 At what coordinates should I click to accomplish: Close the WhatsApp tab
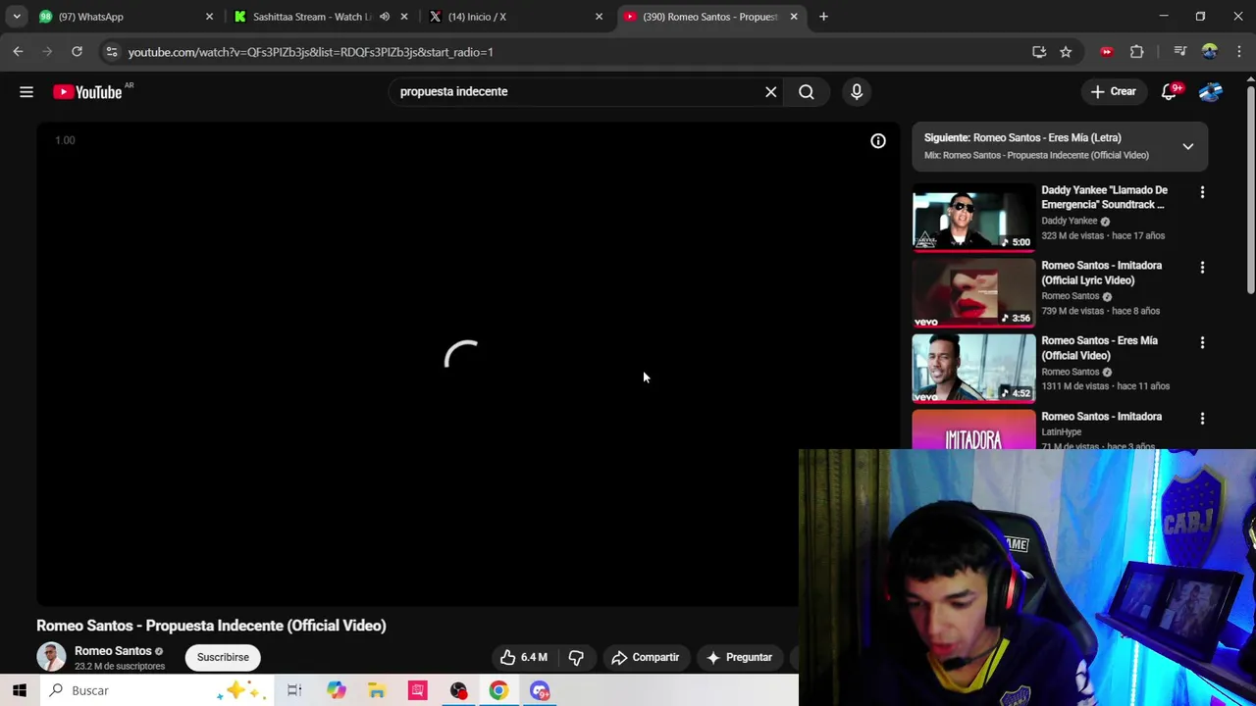(209, 17)
